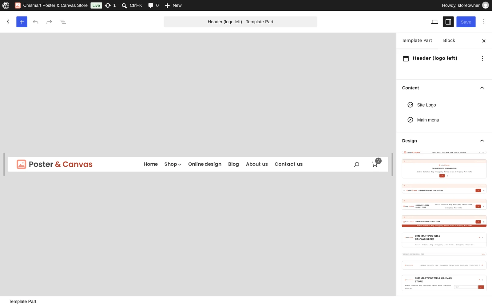Choose the header design with a Search field
The image size is (492, 307).
(444, 283)
